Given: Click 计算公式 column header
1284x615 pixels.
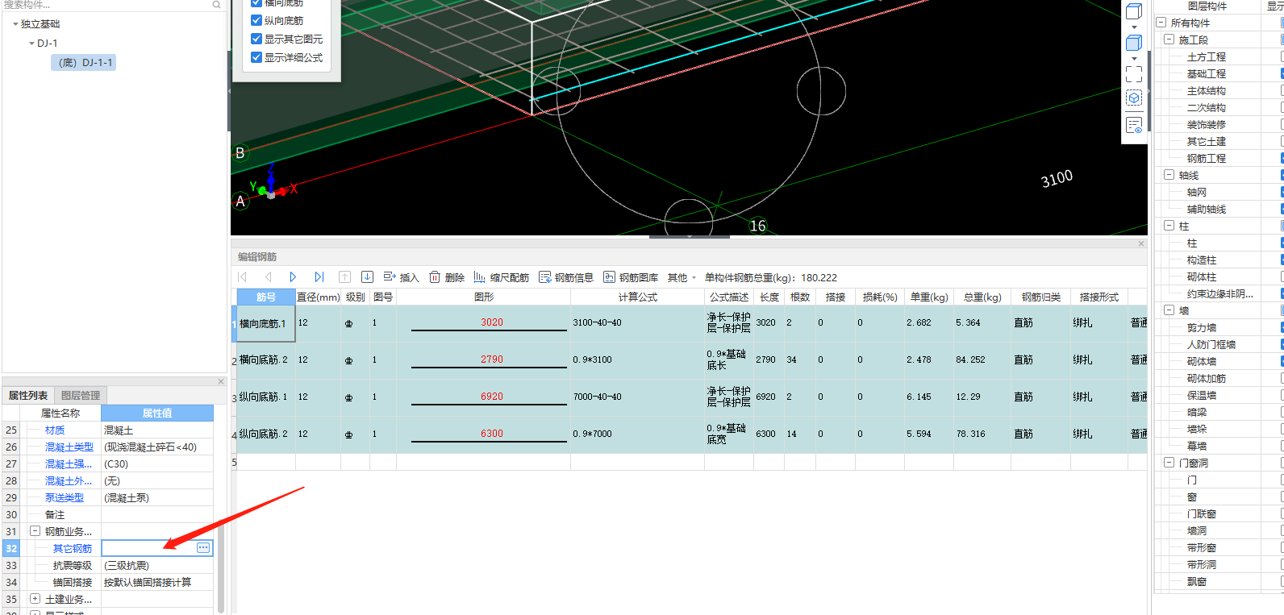Looking at the screenshot, I should coord(637,297).
